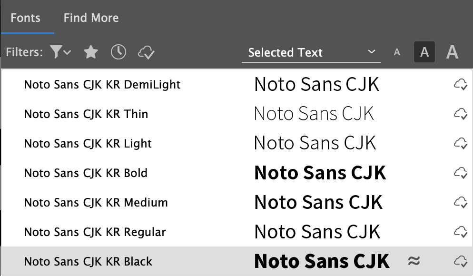This screenshot has width=473, height=276.
Task: Choose the large sample size A
Action: (452, 52)
